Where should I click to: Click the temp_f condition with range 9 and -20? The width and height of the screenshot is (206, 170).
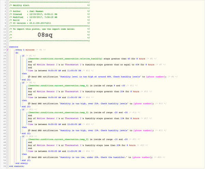pos(77,86)
